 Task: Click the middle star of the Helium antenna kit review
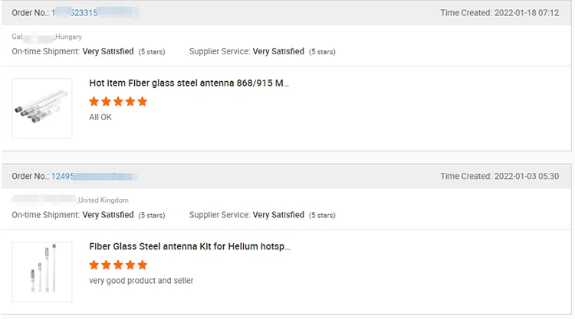pos(118,265)
